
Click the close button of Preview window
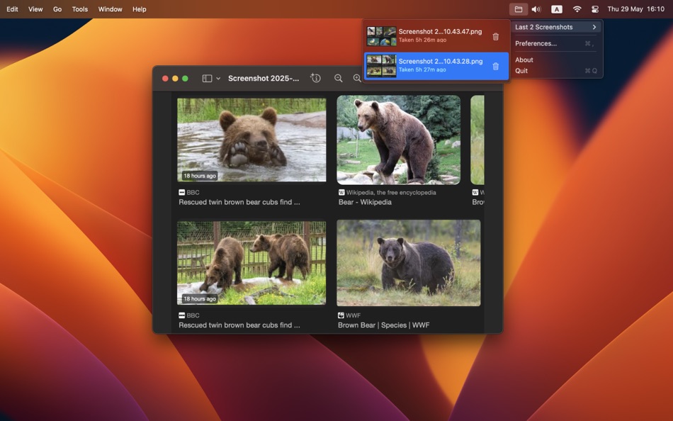[x=165, y=78]
